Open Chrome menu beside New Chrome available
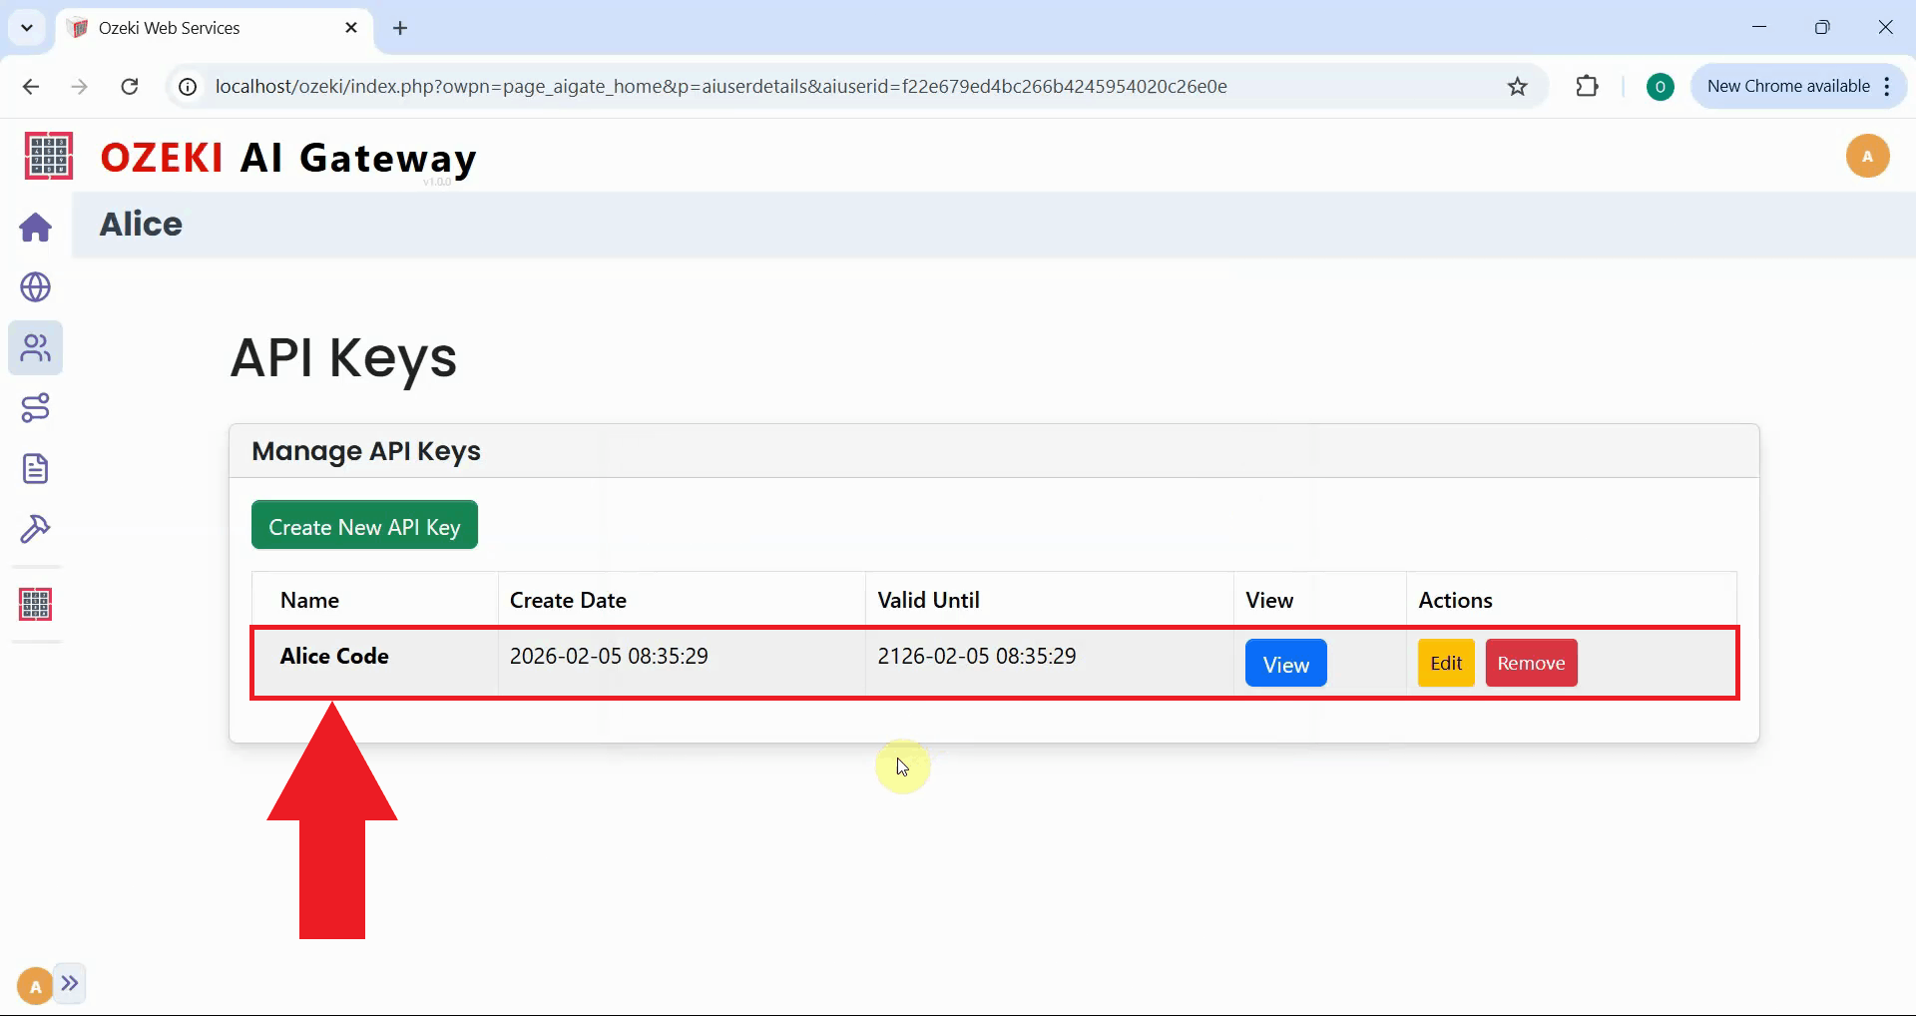This screenshot has width=1916, height=1016. (1887, 86)
